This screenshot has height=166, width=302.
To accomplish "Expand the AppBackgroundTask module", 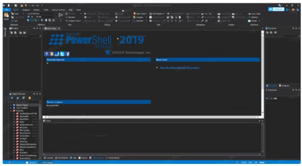I will pyautogui.click(x=14, y=114).
